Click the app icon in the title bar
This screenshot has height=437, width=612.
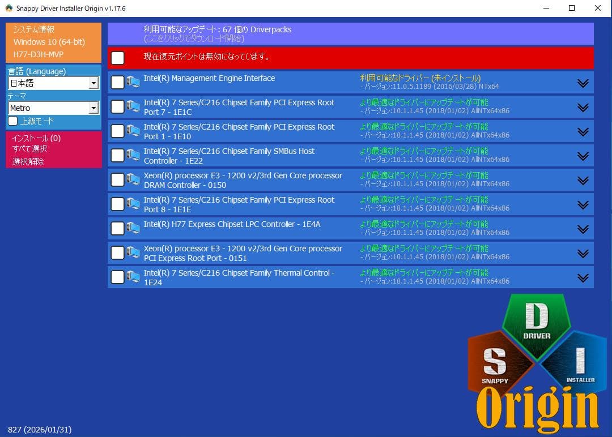pyautogui.click(x=8, y=8)
